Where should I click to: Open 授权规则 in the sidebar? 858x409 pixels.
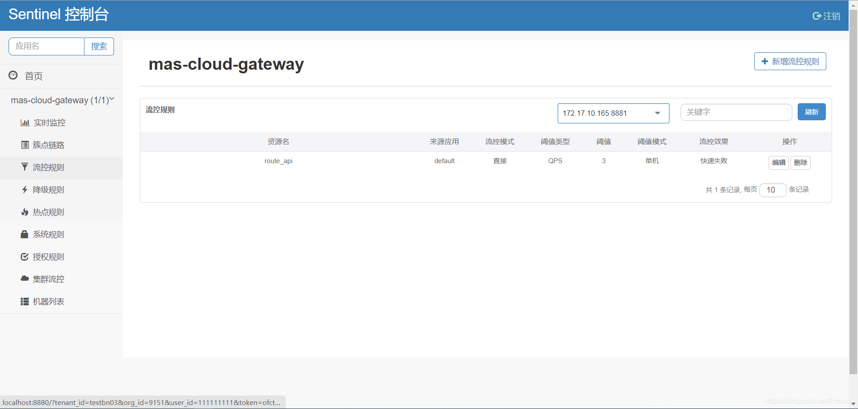61,257
